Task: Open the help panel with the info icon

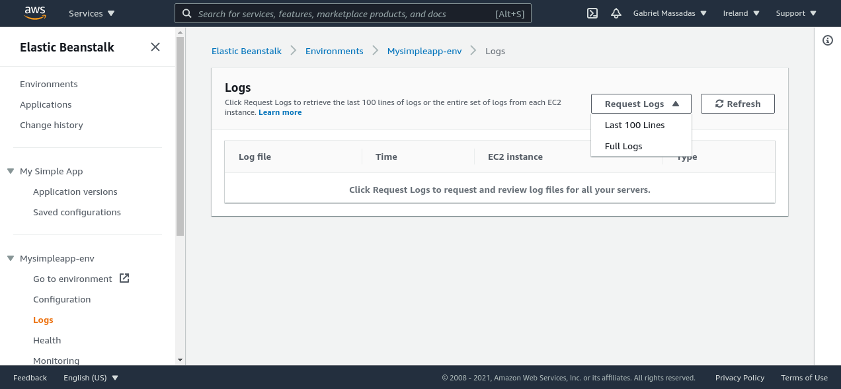Action: 827,40
